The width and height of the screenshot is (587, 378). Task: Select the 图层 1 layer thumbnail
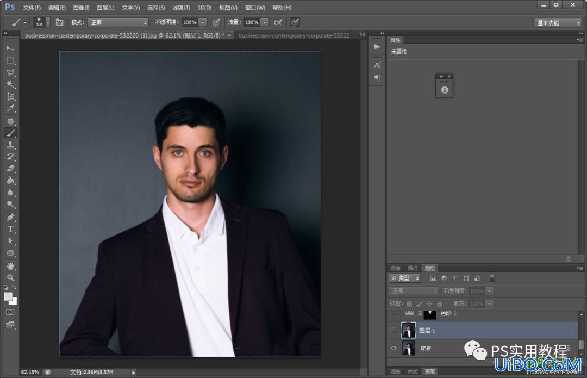pos(408,331)
